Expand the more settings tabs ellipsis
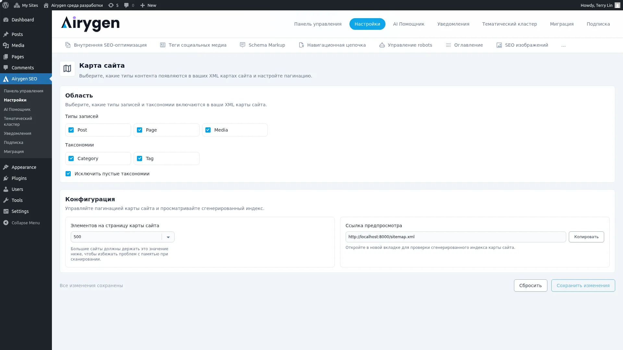 [x=563, y=45]
